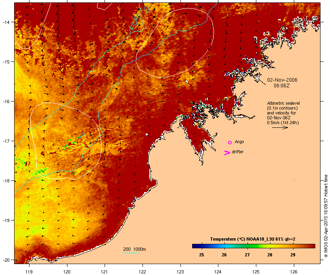Image resolution: width=331 pixels, height=275 pixels.
Task: Click the dark red end of the colorbar
Action: click(x=313, y=246)
